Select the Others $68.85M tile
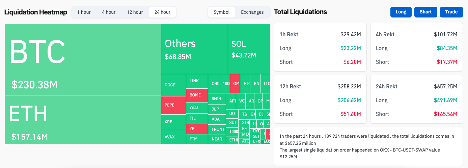The image size is (468, 168). click(x=194, y=49)
